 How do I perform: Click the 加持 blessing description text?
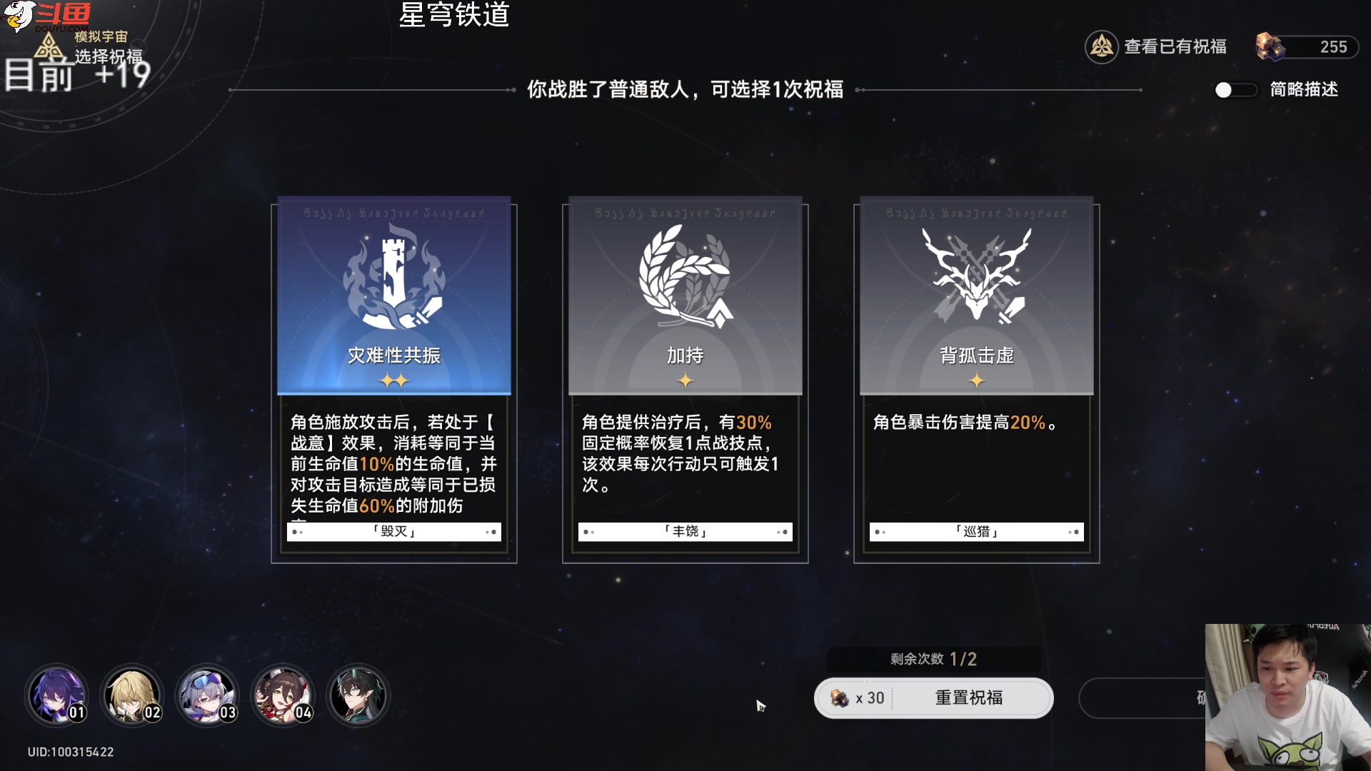click(680, 453)
